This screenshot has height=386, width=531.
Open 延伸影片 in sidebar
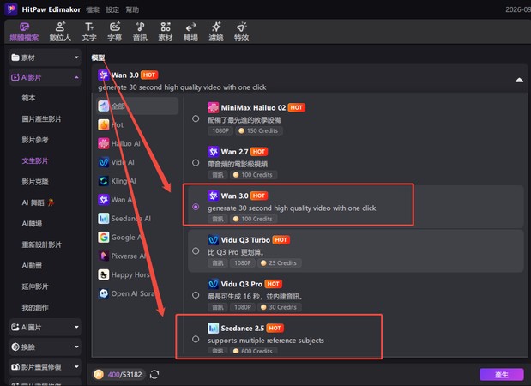point(35,286)
